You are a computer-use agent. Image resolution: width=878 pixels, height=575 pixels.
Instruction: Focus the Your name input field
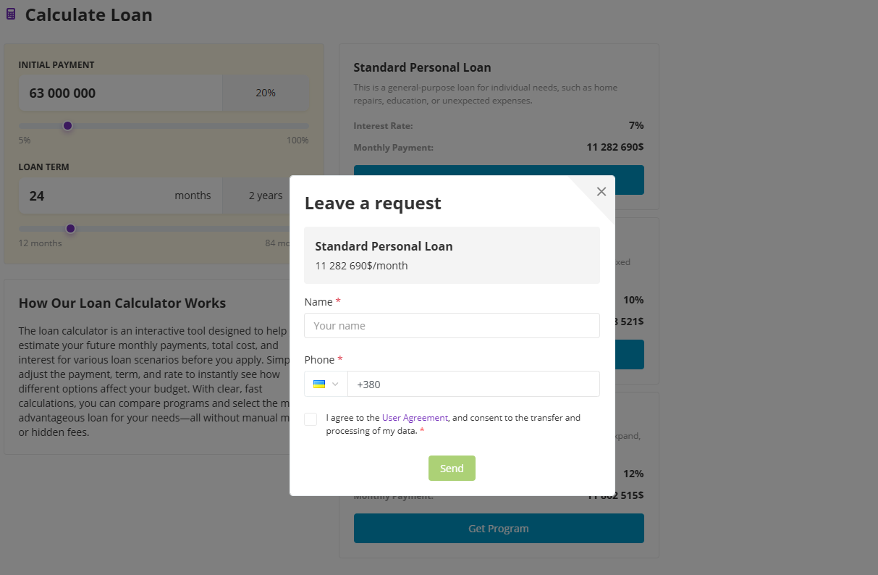[x=452, y=326]
